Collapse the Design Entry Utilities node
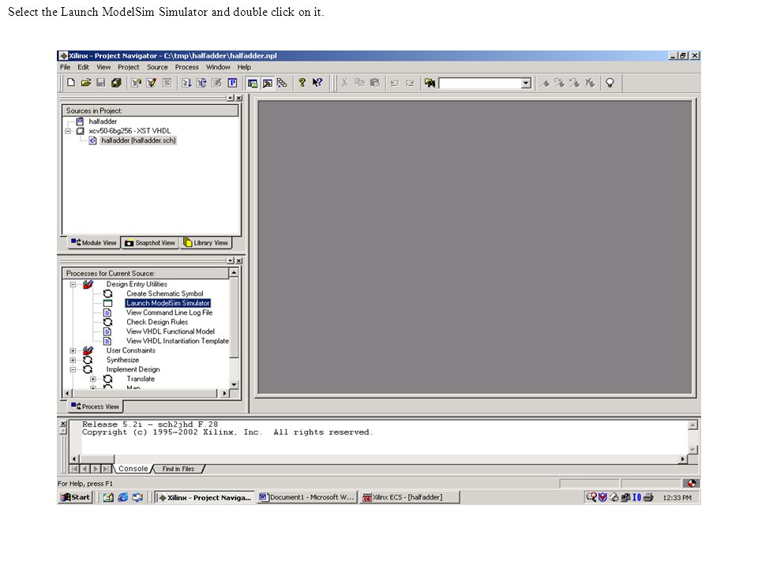The width and height of the screenshot is (758, 568). tap(73, 285)
